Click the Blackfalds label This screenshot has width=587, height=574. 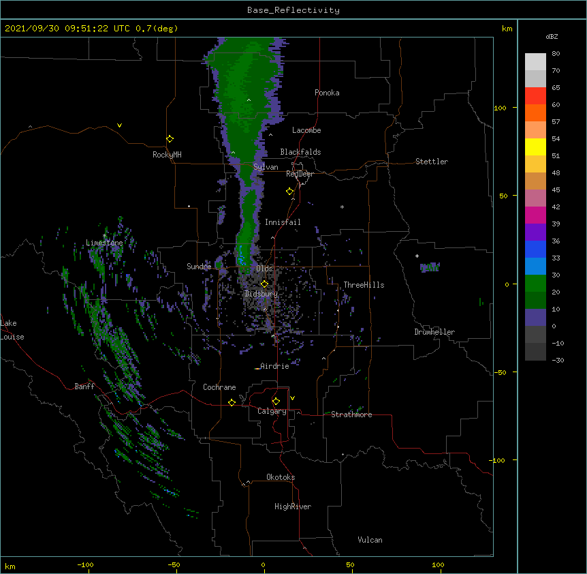[x=300, y=152]
